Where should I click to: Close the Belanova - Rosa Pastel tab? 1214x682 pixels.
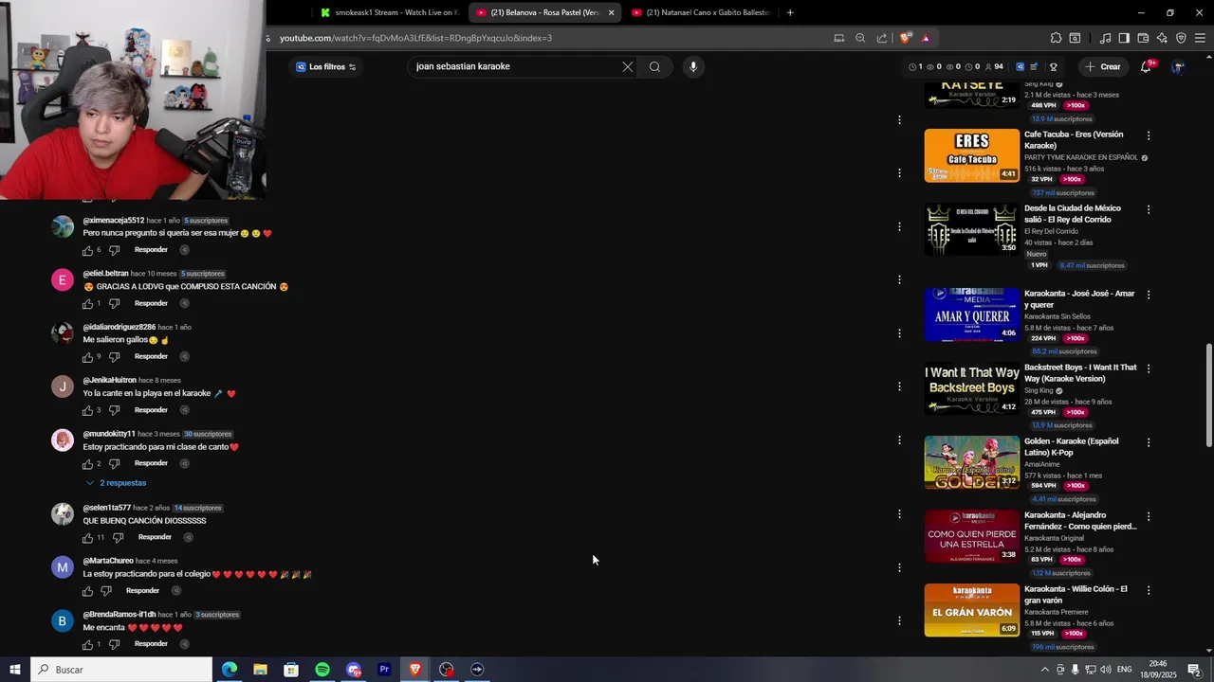click(x=611, y=12)
